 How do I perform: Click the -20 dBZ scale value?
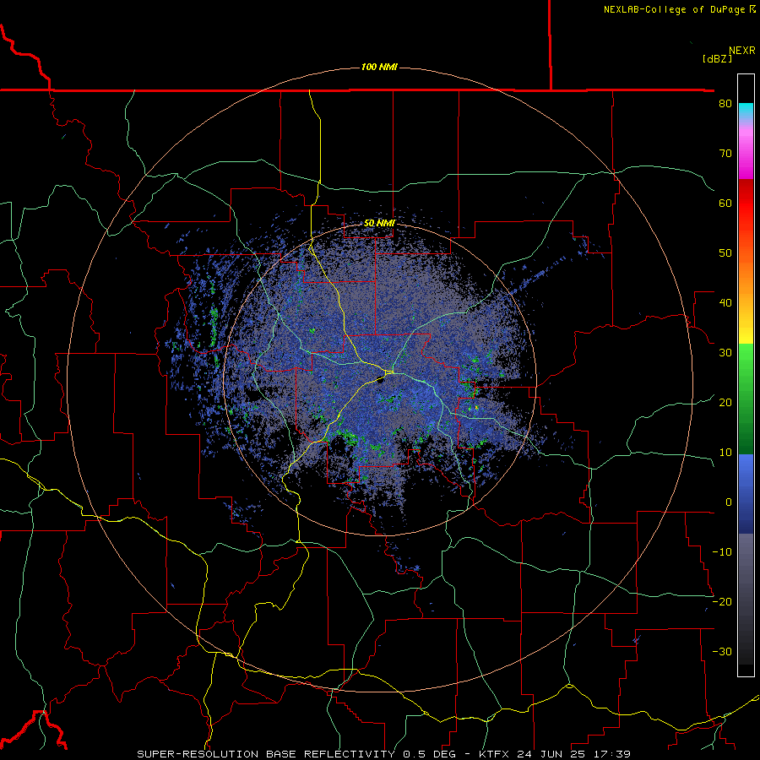click(x=722, y=601)
